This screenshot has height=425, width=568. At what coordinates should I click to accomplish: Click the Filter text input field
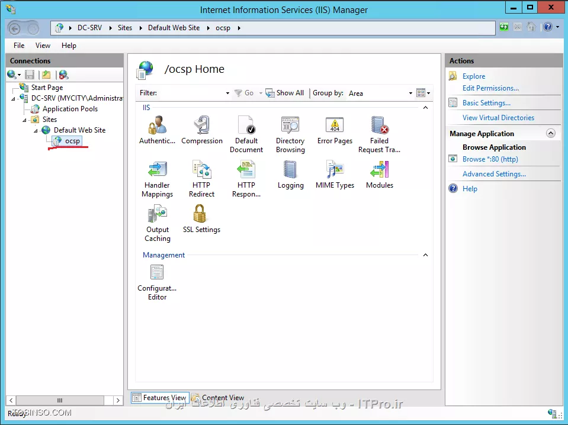tap(191, 93)
